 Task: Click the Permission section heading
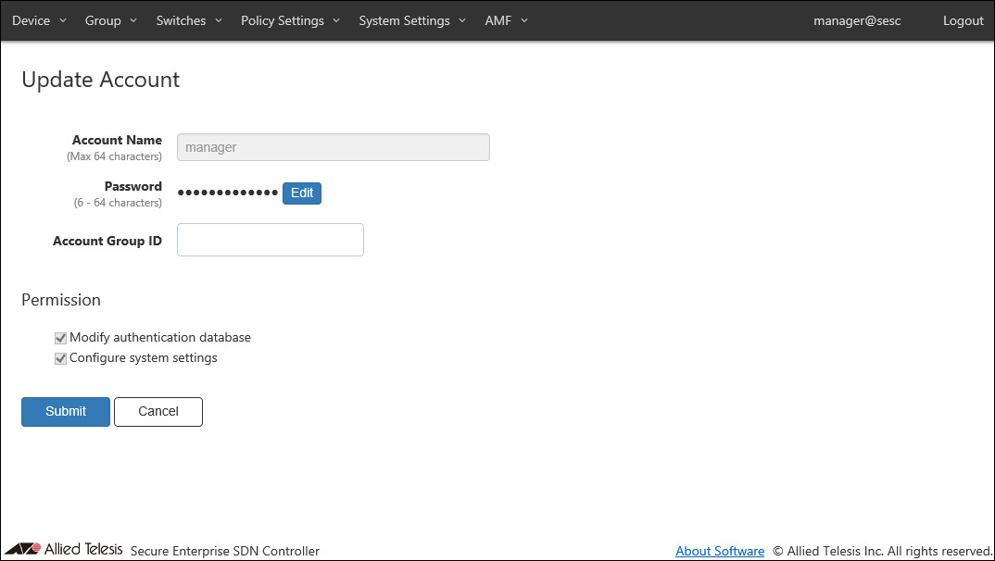(x=61, y=300)
